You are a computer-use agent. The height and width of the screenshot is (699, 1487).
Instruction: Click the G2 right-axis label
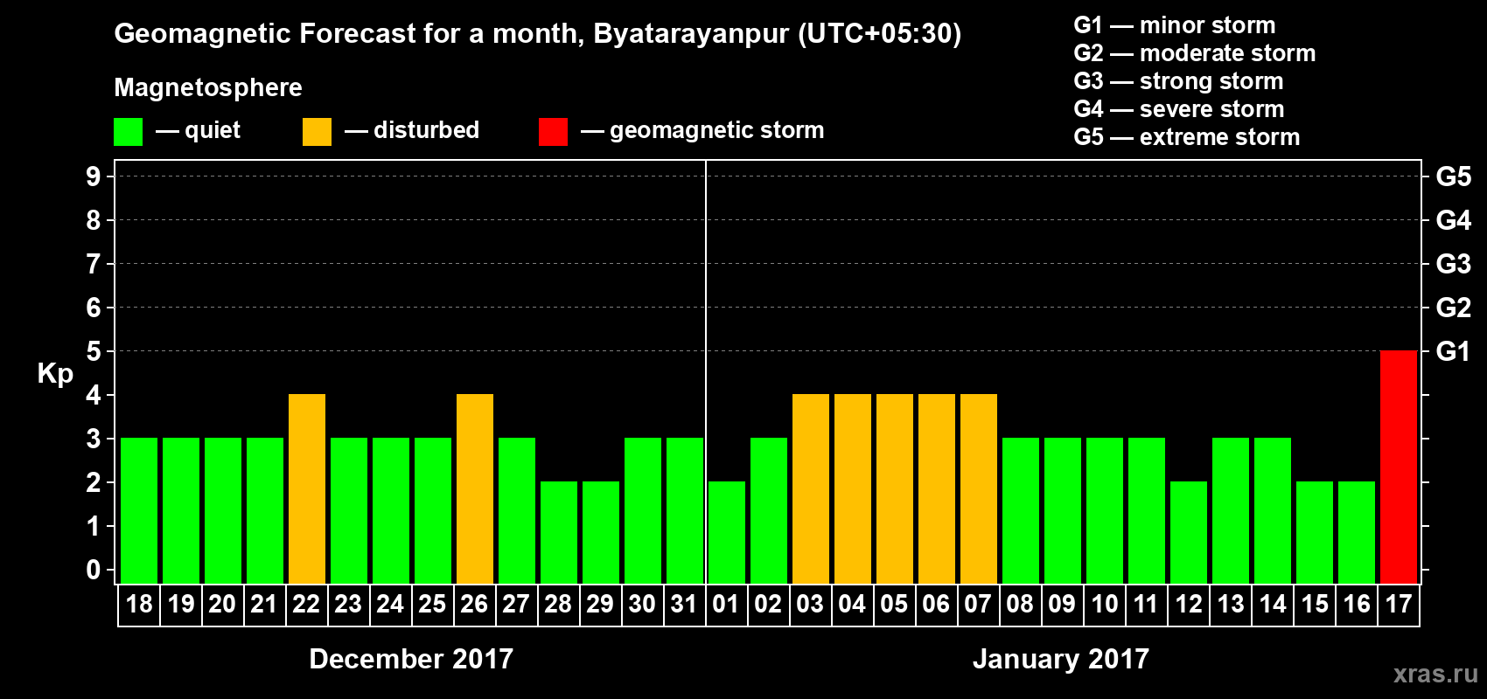tap(1454, 308)
